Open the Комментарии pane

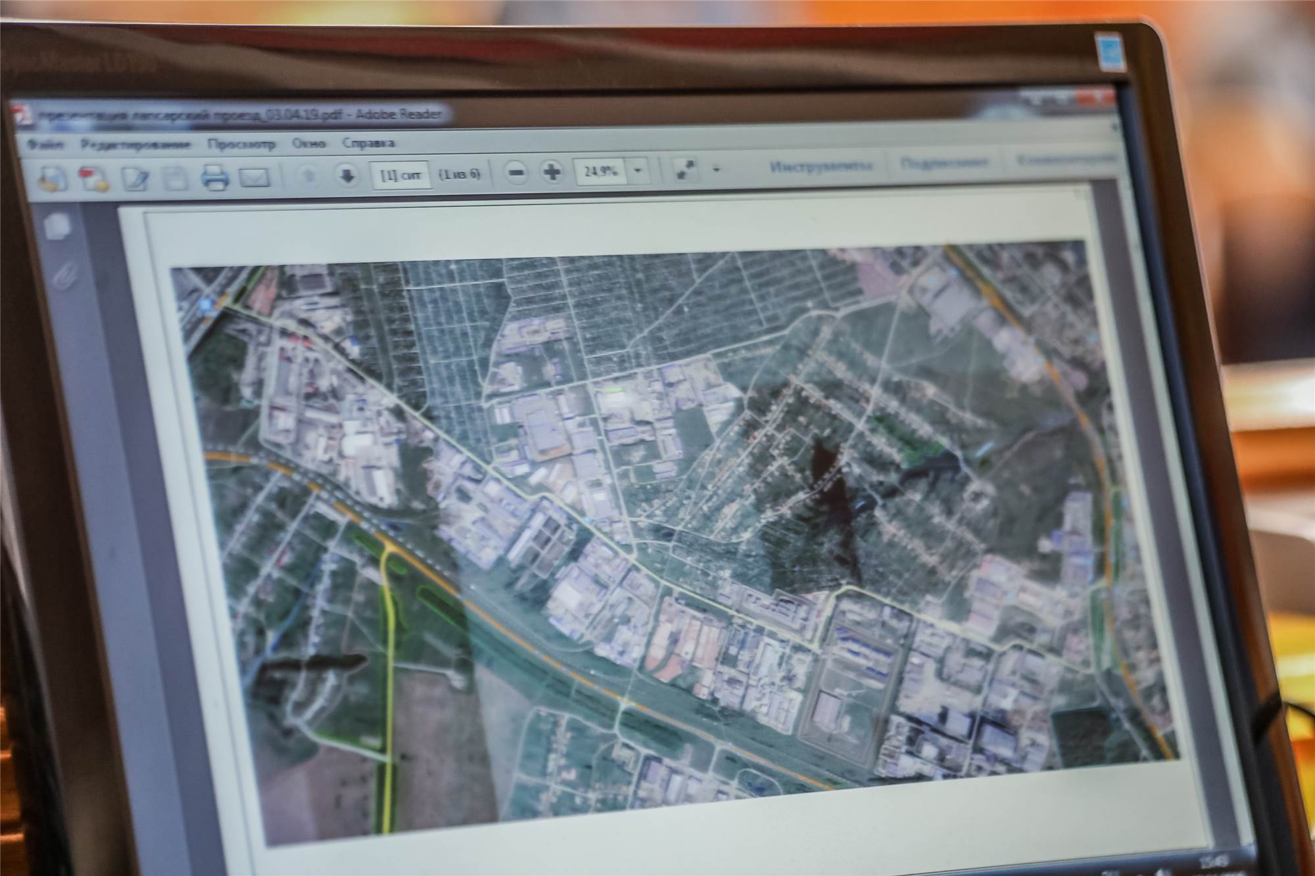click(1065, 160)
